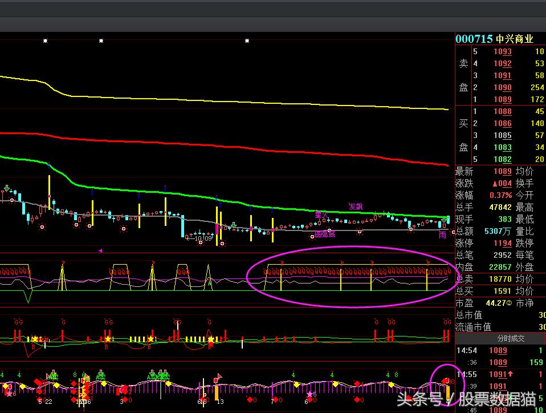Click the 圆弧底 pattern label on chart
546x413 pixels.
point(325,234)
